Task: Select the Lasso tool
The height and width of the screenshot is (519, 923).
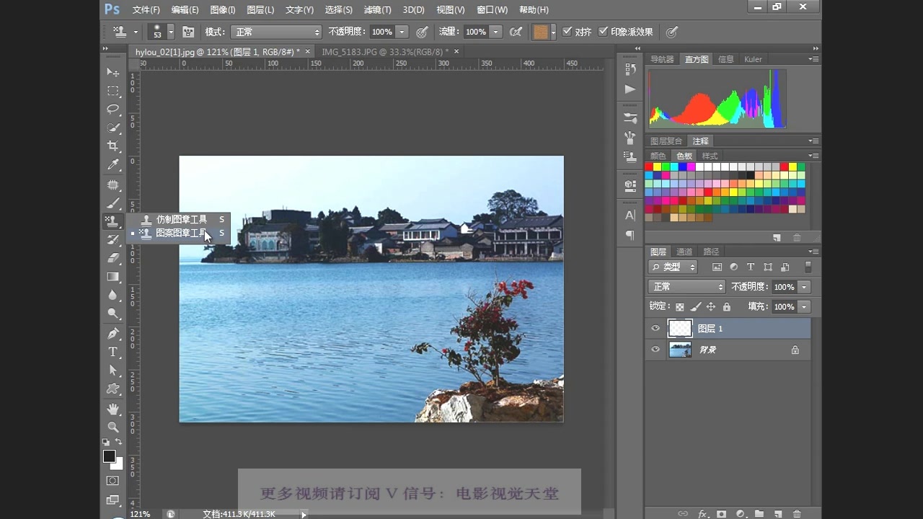Action: tap(113, 110)
